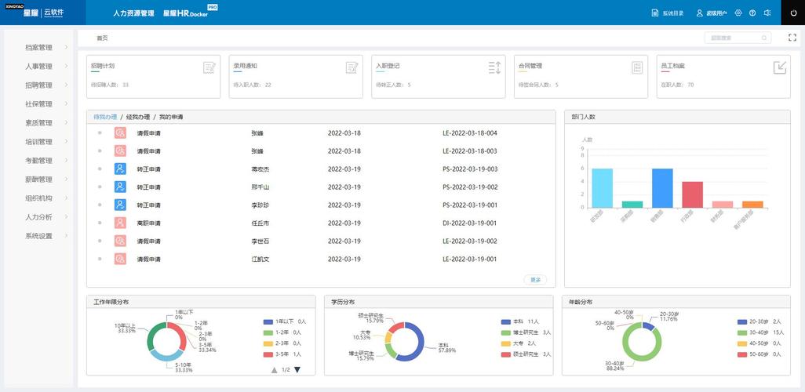Toggle 博士研究生 legend swatch
This screenshot has width=805, height=392.
[x=506, y=332]
